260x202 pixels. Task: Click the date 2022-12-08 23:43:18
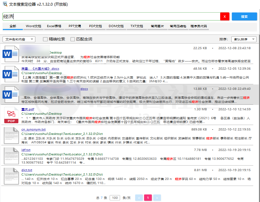coord(234,48)
